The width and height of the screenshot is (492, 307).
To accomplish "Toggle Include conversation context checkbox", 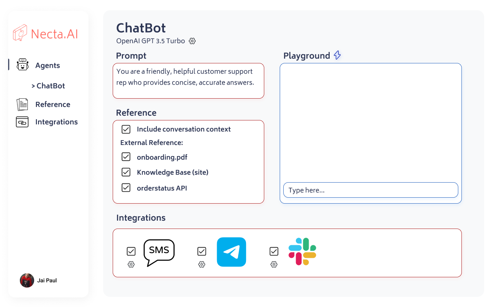I will coord(126,129).
